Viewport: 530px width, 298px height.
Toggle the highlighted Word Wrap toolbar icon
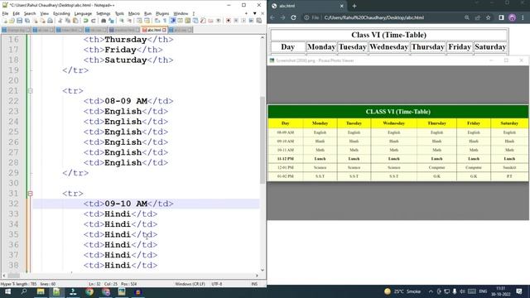point(173,21)
